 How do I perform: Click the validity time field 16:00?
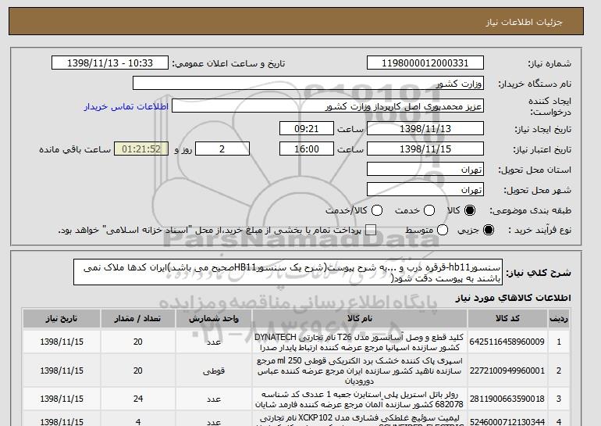pyautogui.click(x=307, y=149)
